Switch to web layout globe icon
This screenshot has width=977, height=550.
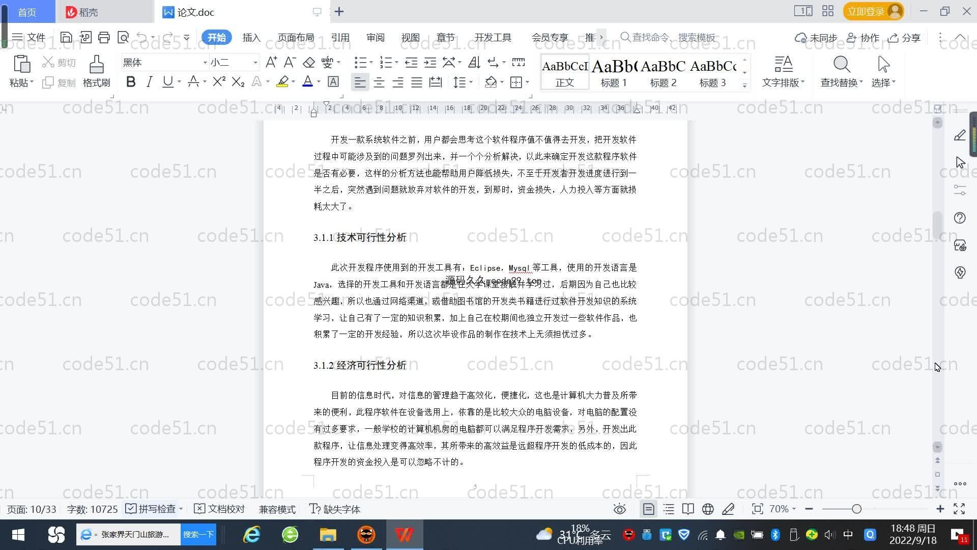pos(708,509)
